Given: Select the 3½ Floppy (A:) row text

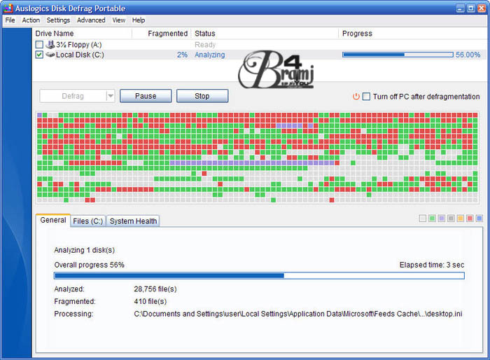Looking at the screenshot, I should [78, 45].
